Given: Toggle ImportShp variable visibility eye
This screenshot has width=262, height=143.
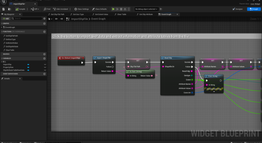Looking at the screenshot, I should pos(45,64).
